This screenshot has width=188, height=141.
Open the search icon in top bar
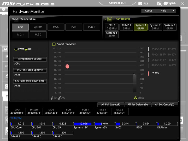[x=159, y=4]
